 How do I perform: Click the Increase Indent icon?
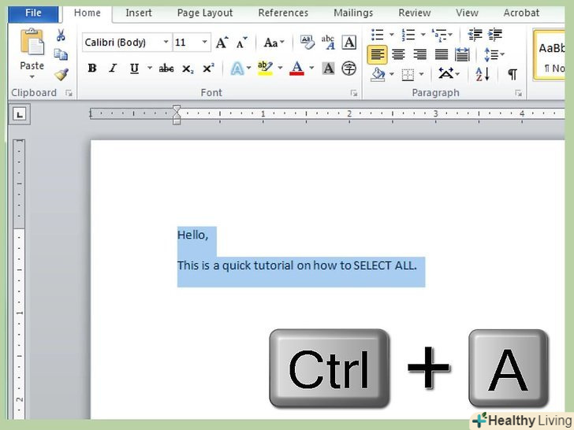click(495, 35)
